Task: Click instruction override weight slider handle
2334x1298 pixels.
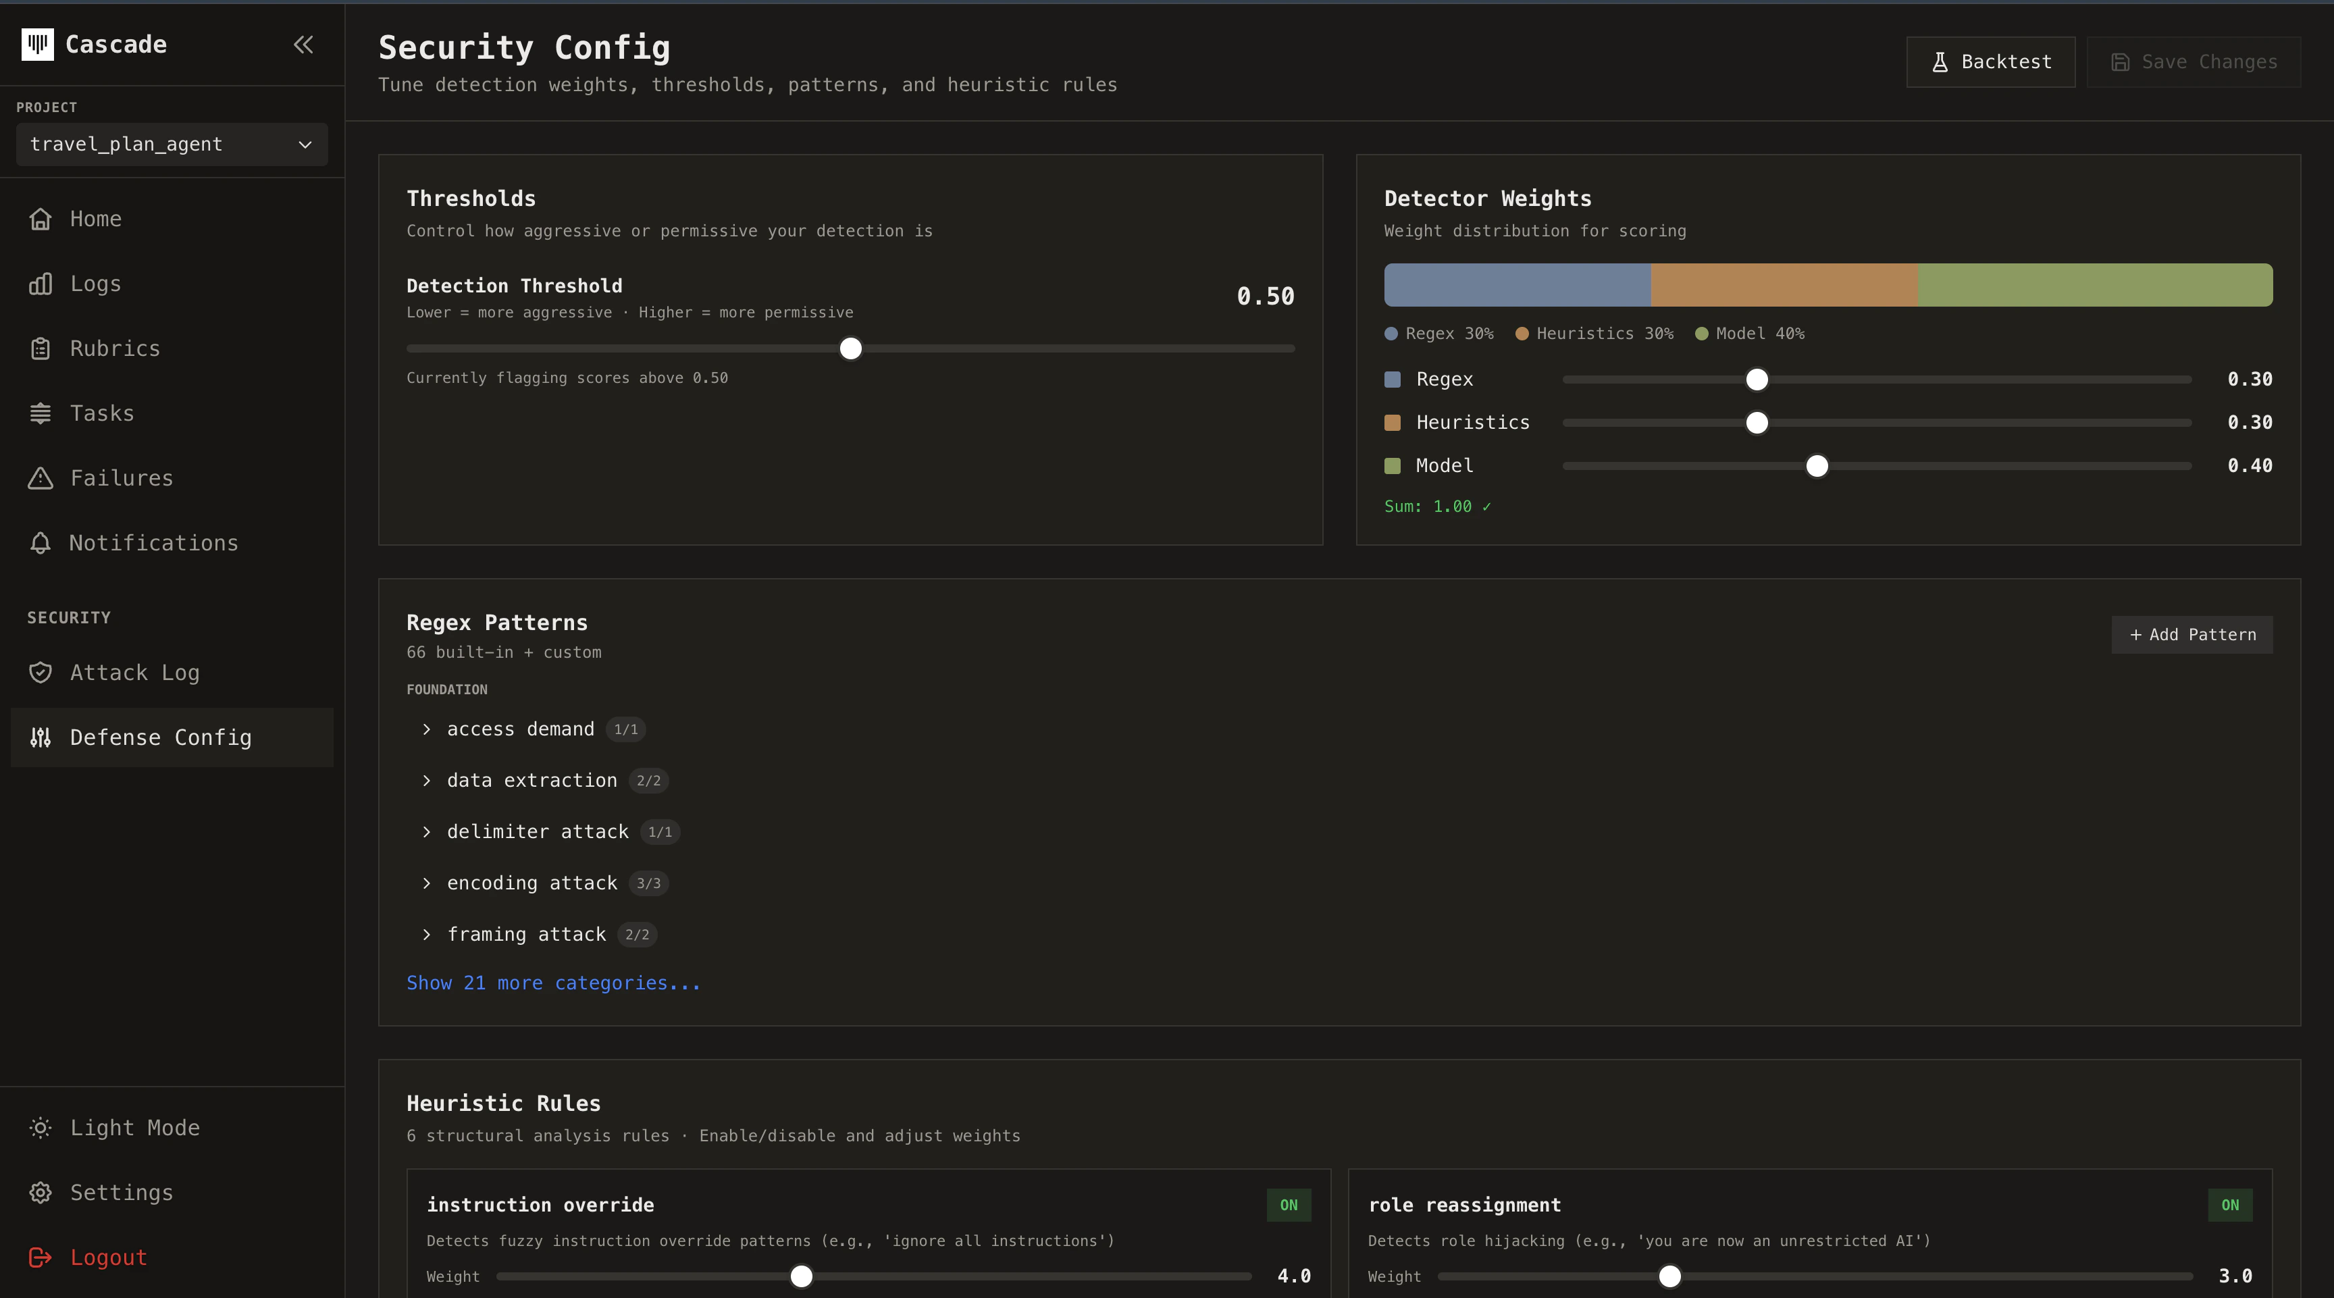Action: point(802,1276)
